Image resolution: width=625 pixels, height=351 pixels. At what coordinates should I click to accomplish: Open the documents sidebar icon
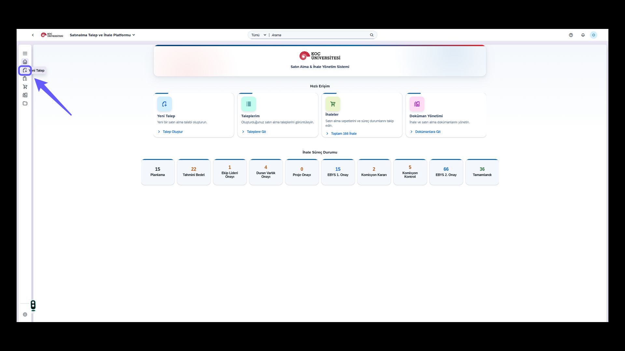[x=25, y=95]
